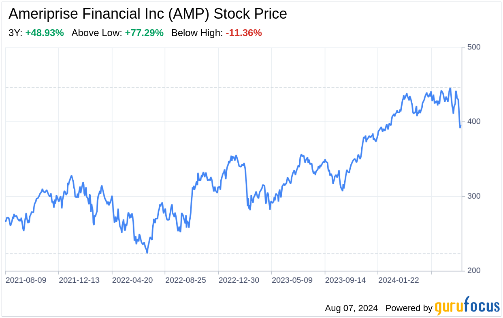Viewport: 503px width, 318px height.
Task: Click the Above Low +77.29% figure
Action: [x=144, y=33]
